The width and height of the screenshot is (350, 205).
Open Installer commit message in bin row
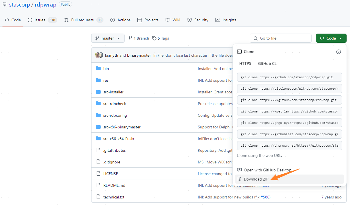click(x=215, y=69)
